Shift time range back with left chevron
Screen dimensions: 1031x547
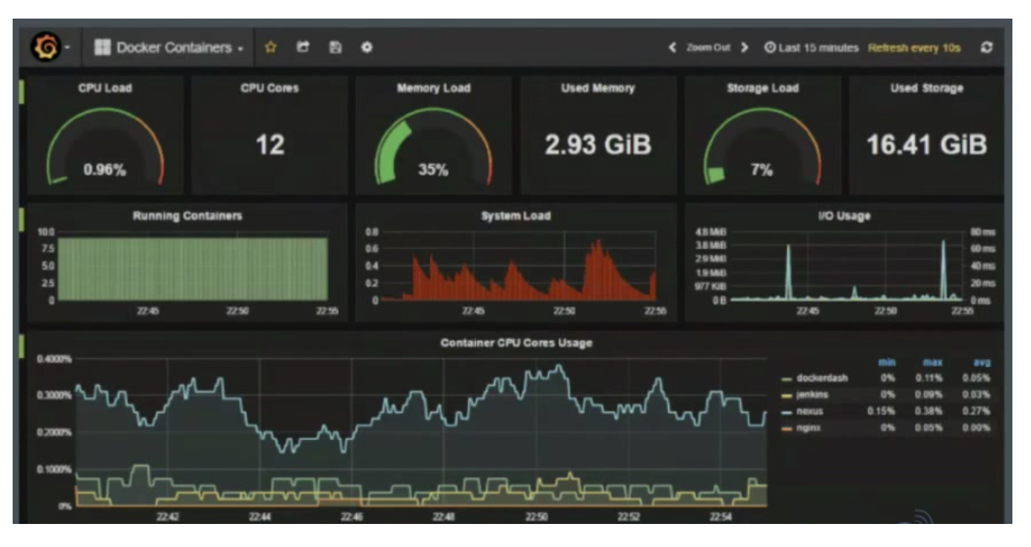672,48
